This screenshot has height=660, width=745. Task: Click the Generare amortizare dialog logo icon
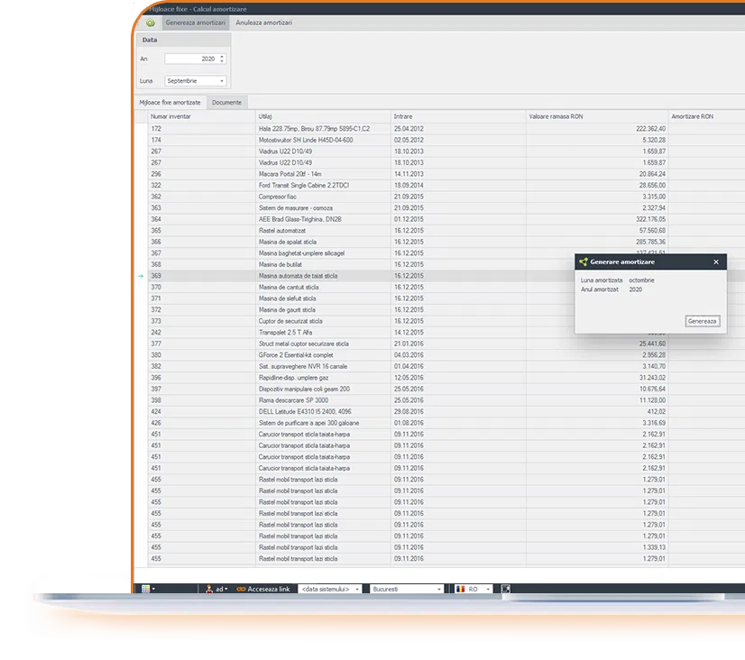(583, 261)
